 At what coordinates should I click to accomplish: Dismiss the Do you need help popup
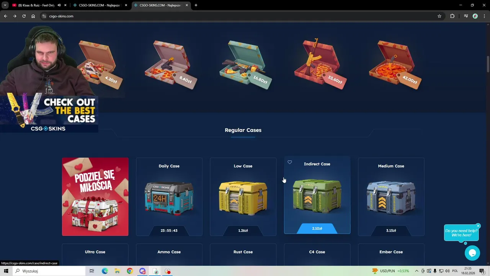[478, 226]
